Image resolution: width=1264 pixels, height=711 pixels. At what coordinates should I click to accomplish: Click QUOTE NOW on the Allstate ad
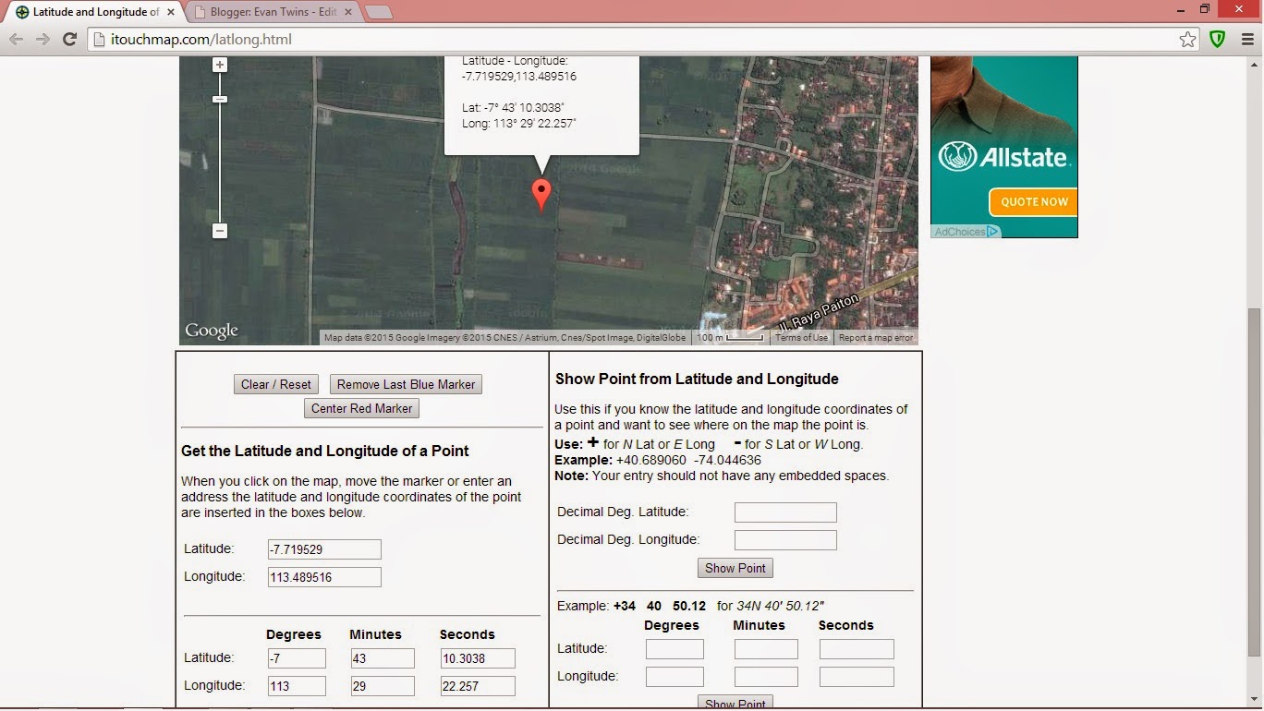[x=1032, y=201]
